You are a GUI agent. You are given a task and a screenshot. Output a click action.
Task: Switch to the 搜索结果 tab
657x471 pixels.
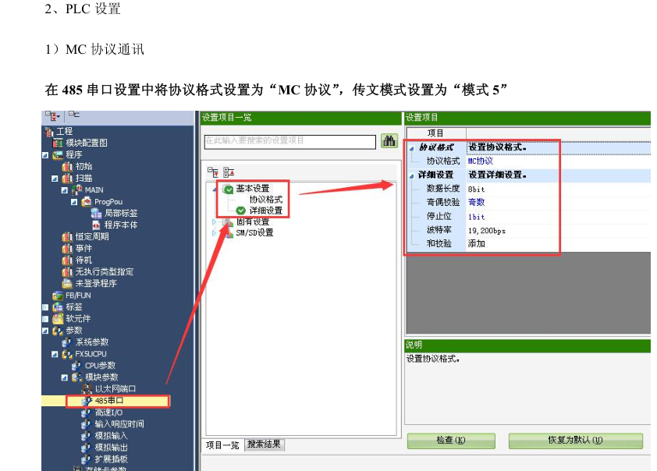265,444
